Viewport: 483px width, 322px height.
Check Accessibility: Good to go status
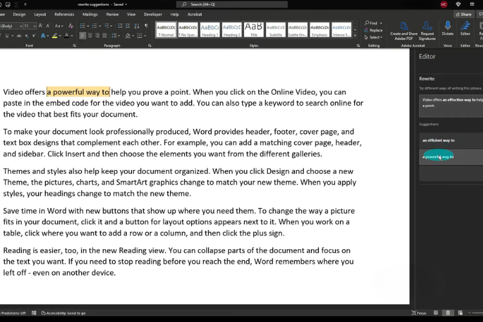pyautogui.click(x=63, y=313)
